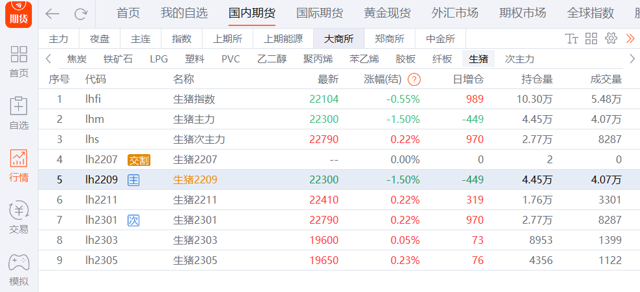Open the 生猪指数 row
The height and width of the screenshot is (292, 640).
339,99
